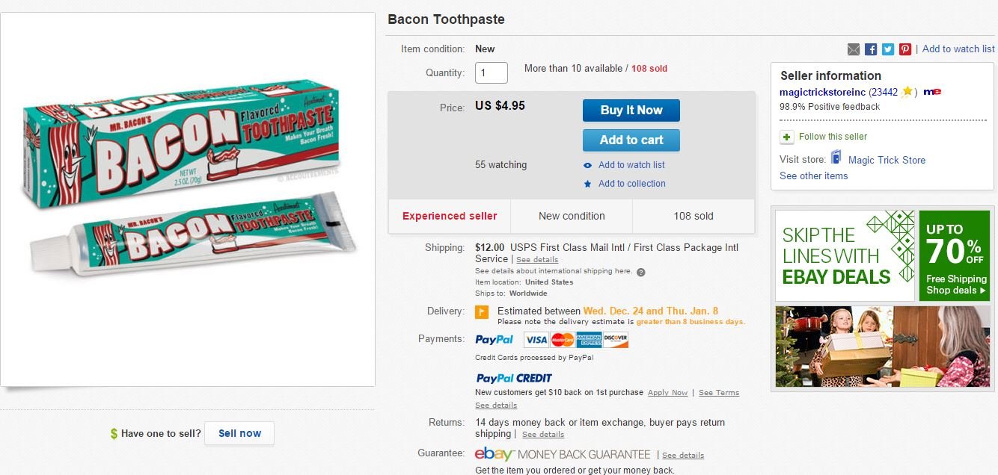
Task: Click the Magic Trick Store door icon
Action: [836, 159]
